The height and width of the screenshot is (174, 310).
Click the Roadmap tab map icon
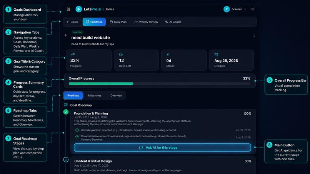(x=87, y=22)
